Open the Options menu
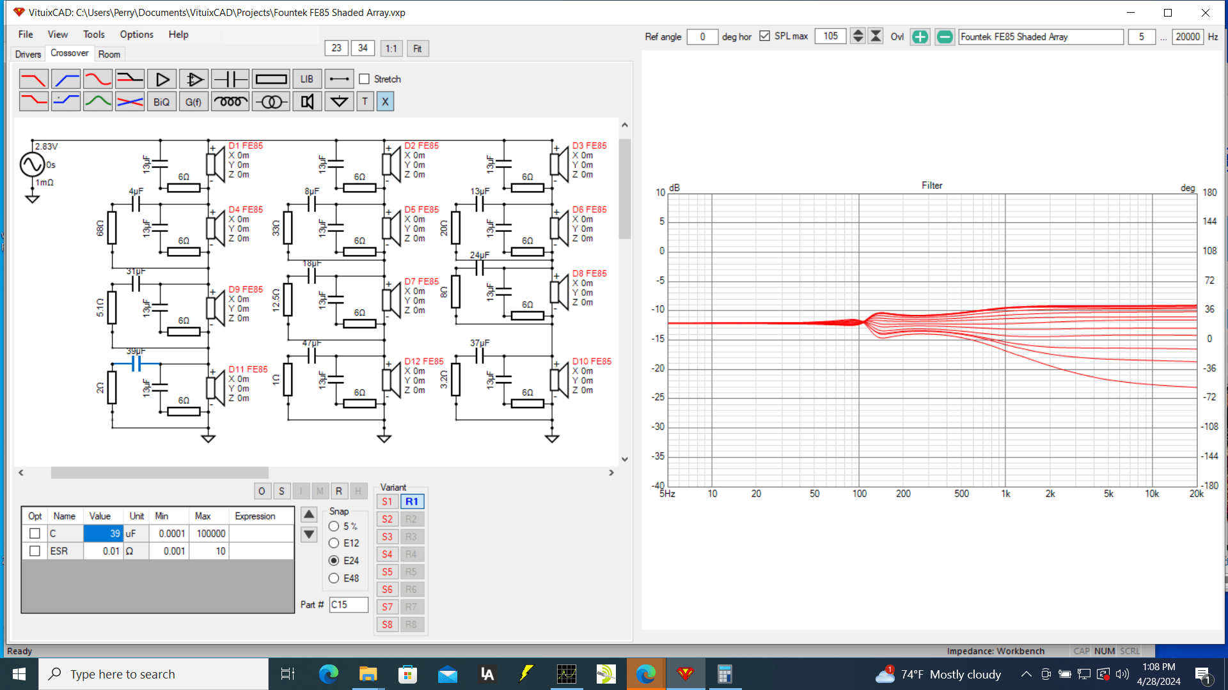 pos(137,34)
